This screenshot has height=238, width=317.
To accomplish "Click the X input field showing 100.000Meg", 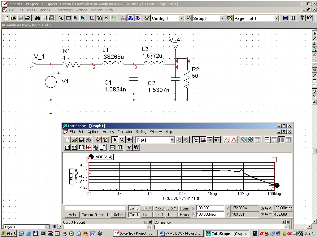I will point(210,215).
